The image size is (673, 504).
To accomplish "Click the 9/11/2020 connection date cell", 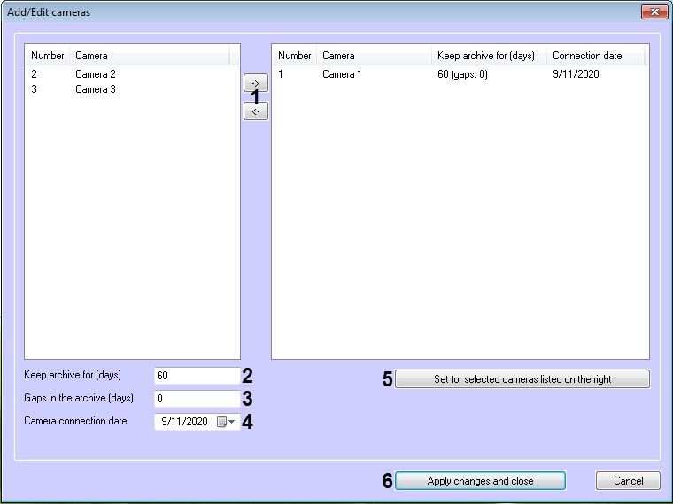I will pos(576,74).
